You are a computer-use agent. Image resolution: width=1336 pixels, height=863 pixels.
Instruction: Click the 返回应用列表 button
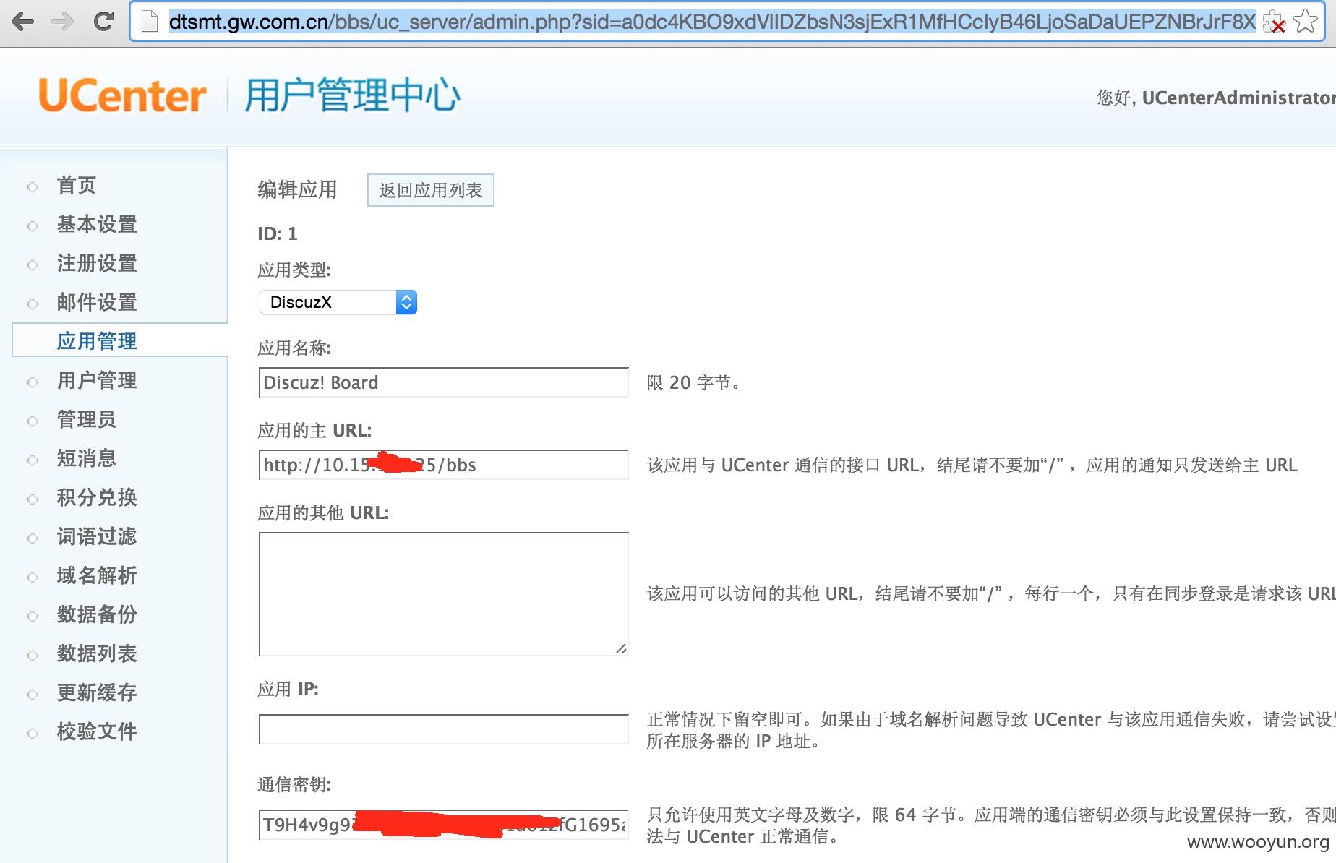coord(431,190)
